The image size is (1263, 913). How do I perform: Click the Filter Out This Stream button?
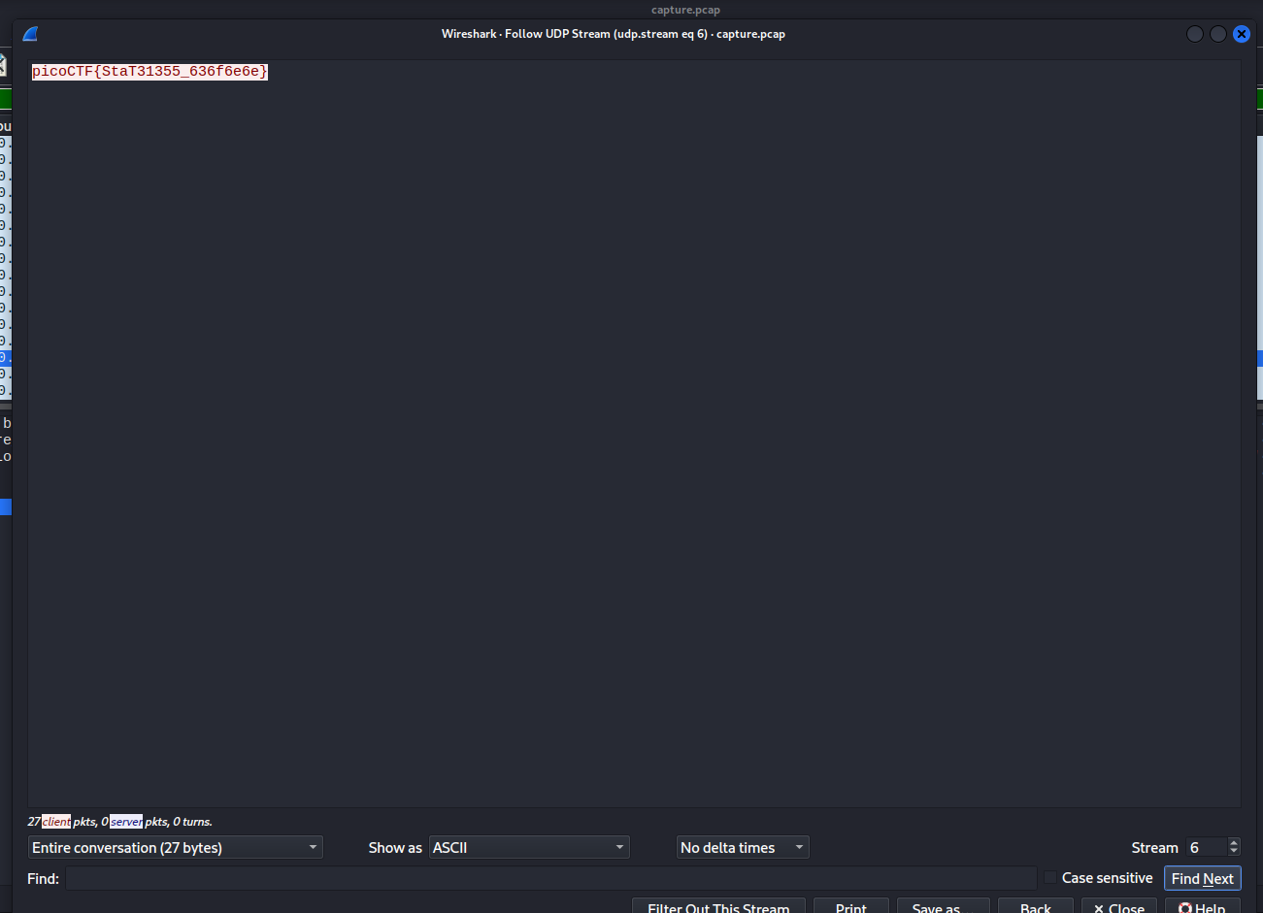click(718, 907)
